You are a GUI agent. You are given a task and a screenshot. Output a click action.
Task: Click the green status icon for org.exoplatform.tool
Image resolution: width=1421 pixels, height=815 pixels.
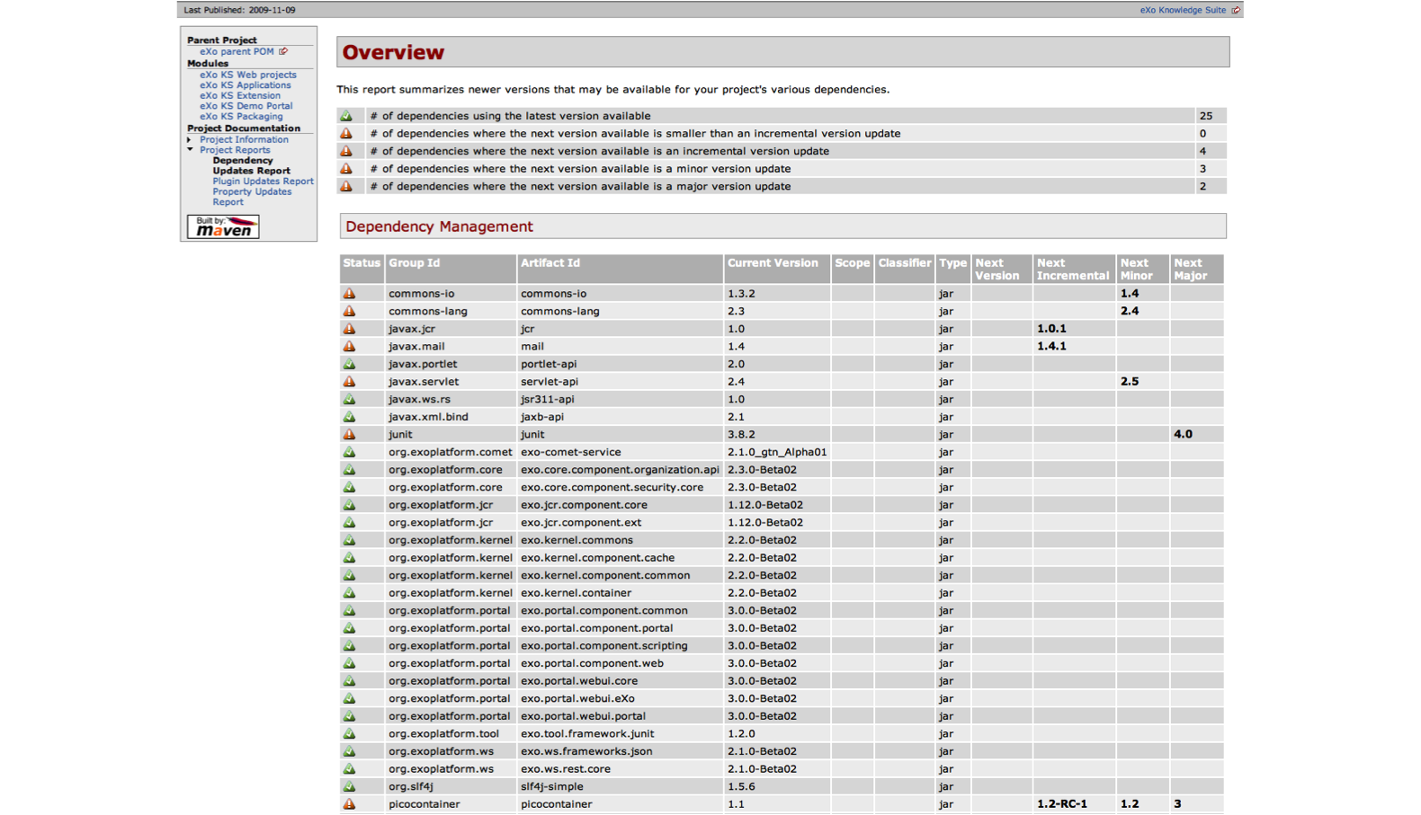pyautogui.click(x=349, y=734)
